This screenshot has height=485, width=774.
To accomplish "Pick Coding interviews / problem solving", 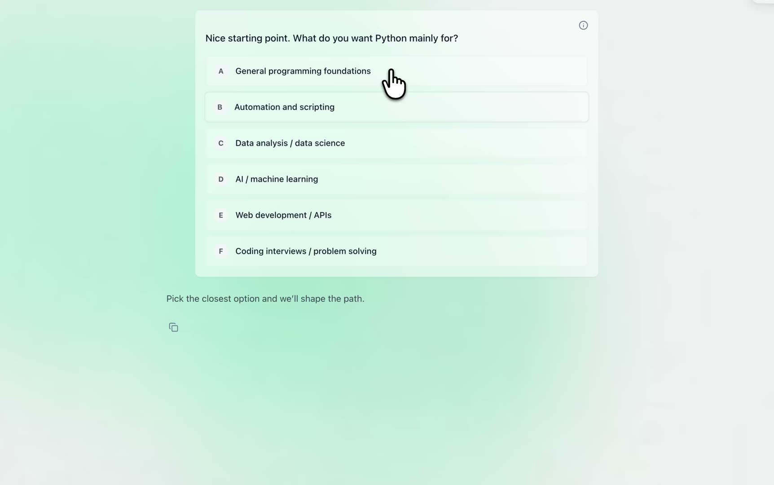I will (306, 251).
